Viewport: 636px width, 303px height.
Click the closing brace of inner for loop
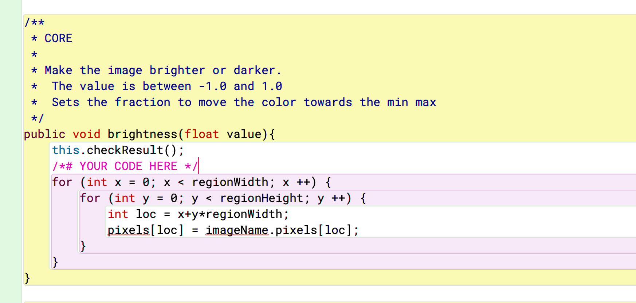[x=83, y=246]
